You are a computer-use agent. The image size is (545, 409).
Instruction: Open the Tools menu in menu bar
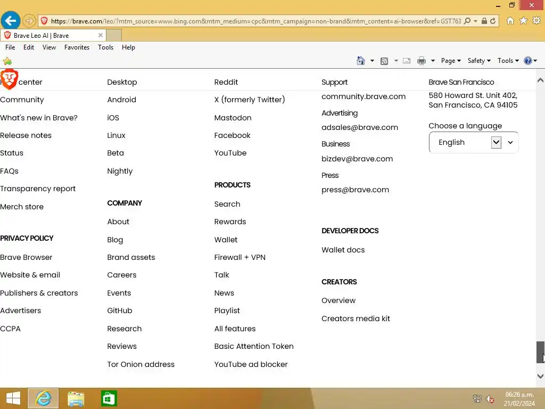(x=106, y=47)
